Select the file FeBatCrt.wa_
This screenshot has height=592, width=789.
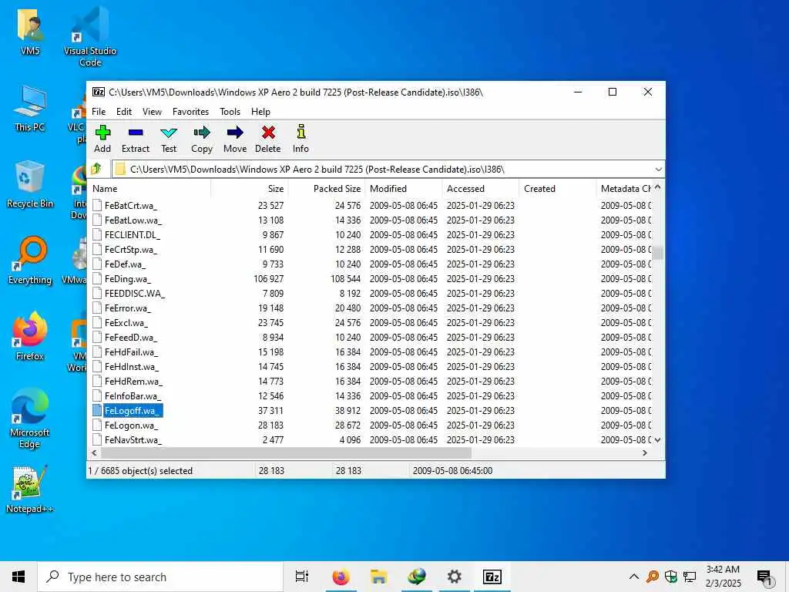click(x=131, y=205)
